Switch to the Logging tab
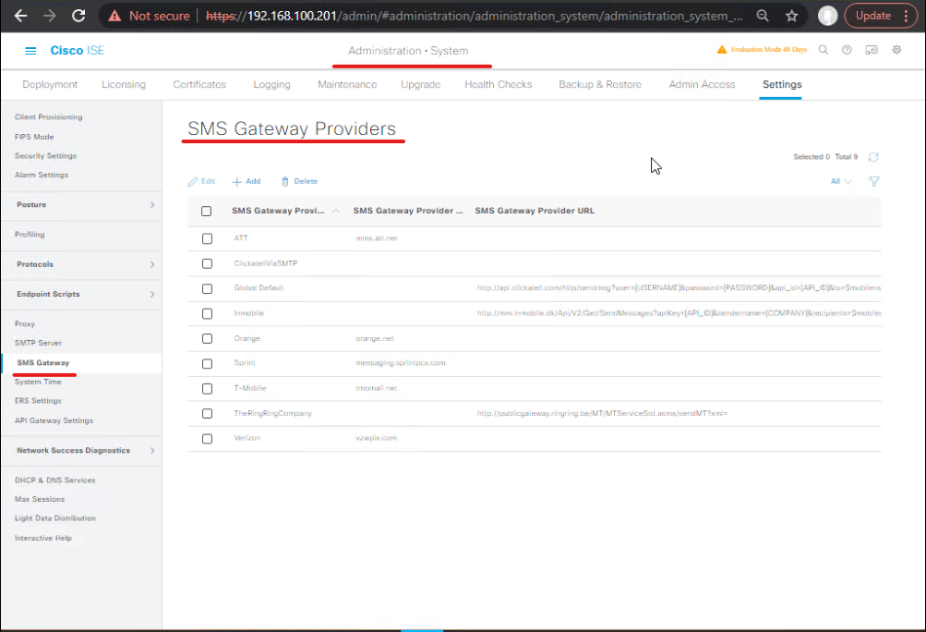This screenshot has width=926, height=632. click(271, 84)
